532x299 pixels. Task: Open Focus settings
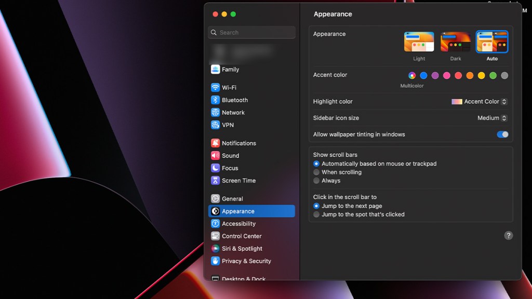[229, 168]
